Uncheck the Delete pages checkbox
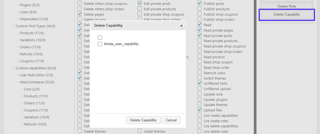Screen dimensions: 320x134 (x=79, y=14)
